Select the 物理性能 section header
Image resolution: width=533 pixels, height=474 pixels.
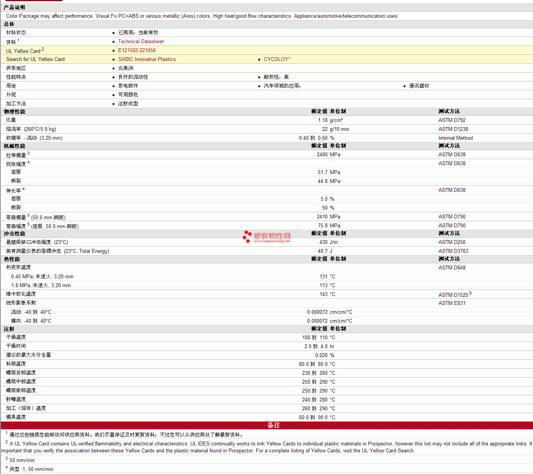15,112
